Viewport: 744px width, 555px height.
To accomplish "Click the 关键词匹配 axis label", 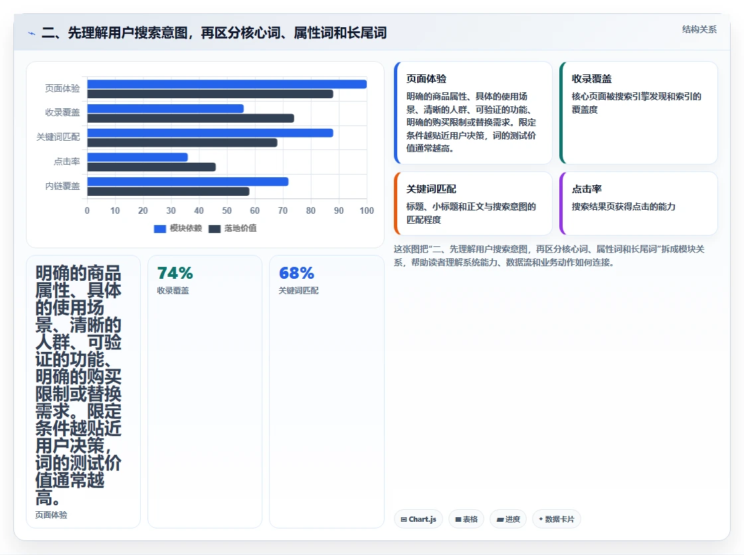I will point(58,137).
